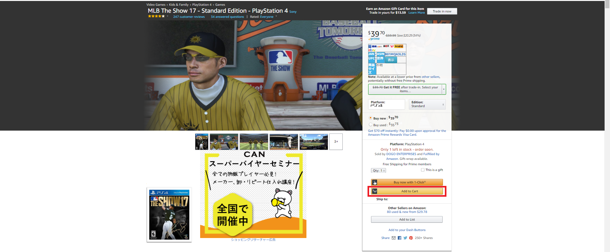Open 247 customer reviews link
The image size is (610, 252).
[189, 17]
